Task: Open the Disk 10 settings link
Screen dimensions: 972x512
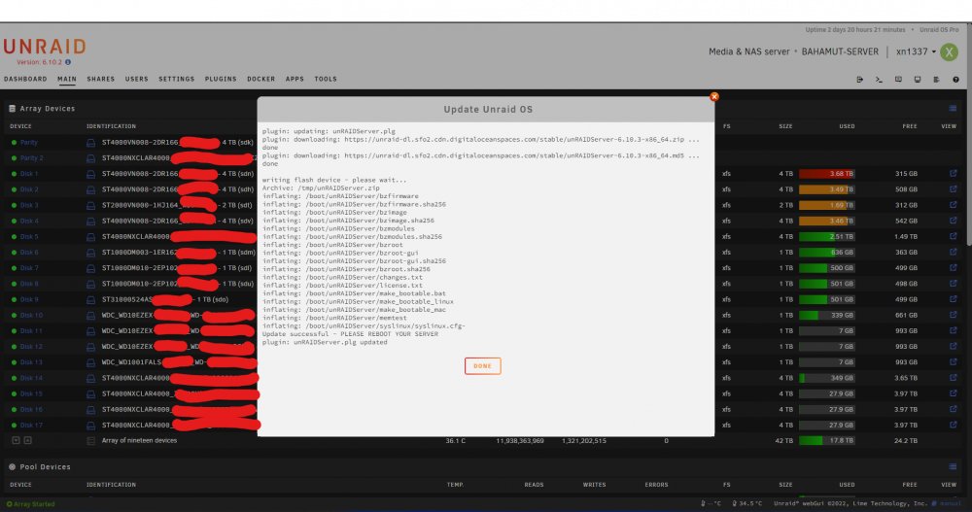Action: [x=31, y=315]
